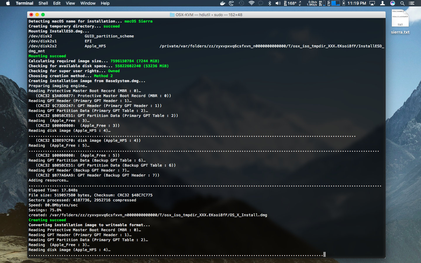Viewport: 421px width, 263px height.
Task: Click the crescent moon menu bar icon
Action: coord(232,3)
